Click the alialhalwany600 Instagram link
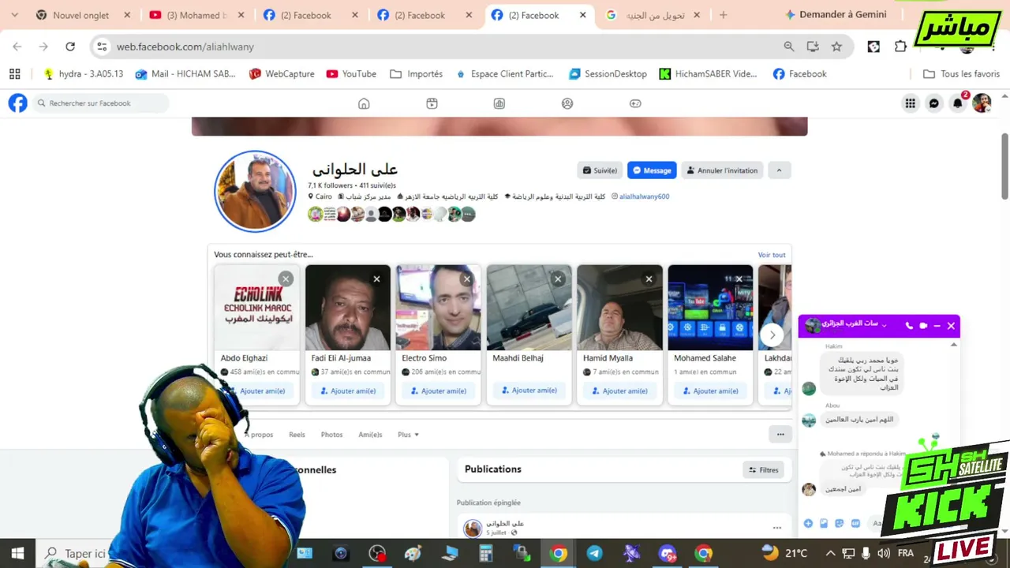This screenshot has height=568, width=1010. pos(644,196)
